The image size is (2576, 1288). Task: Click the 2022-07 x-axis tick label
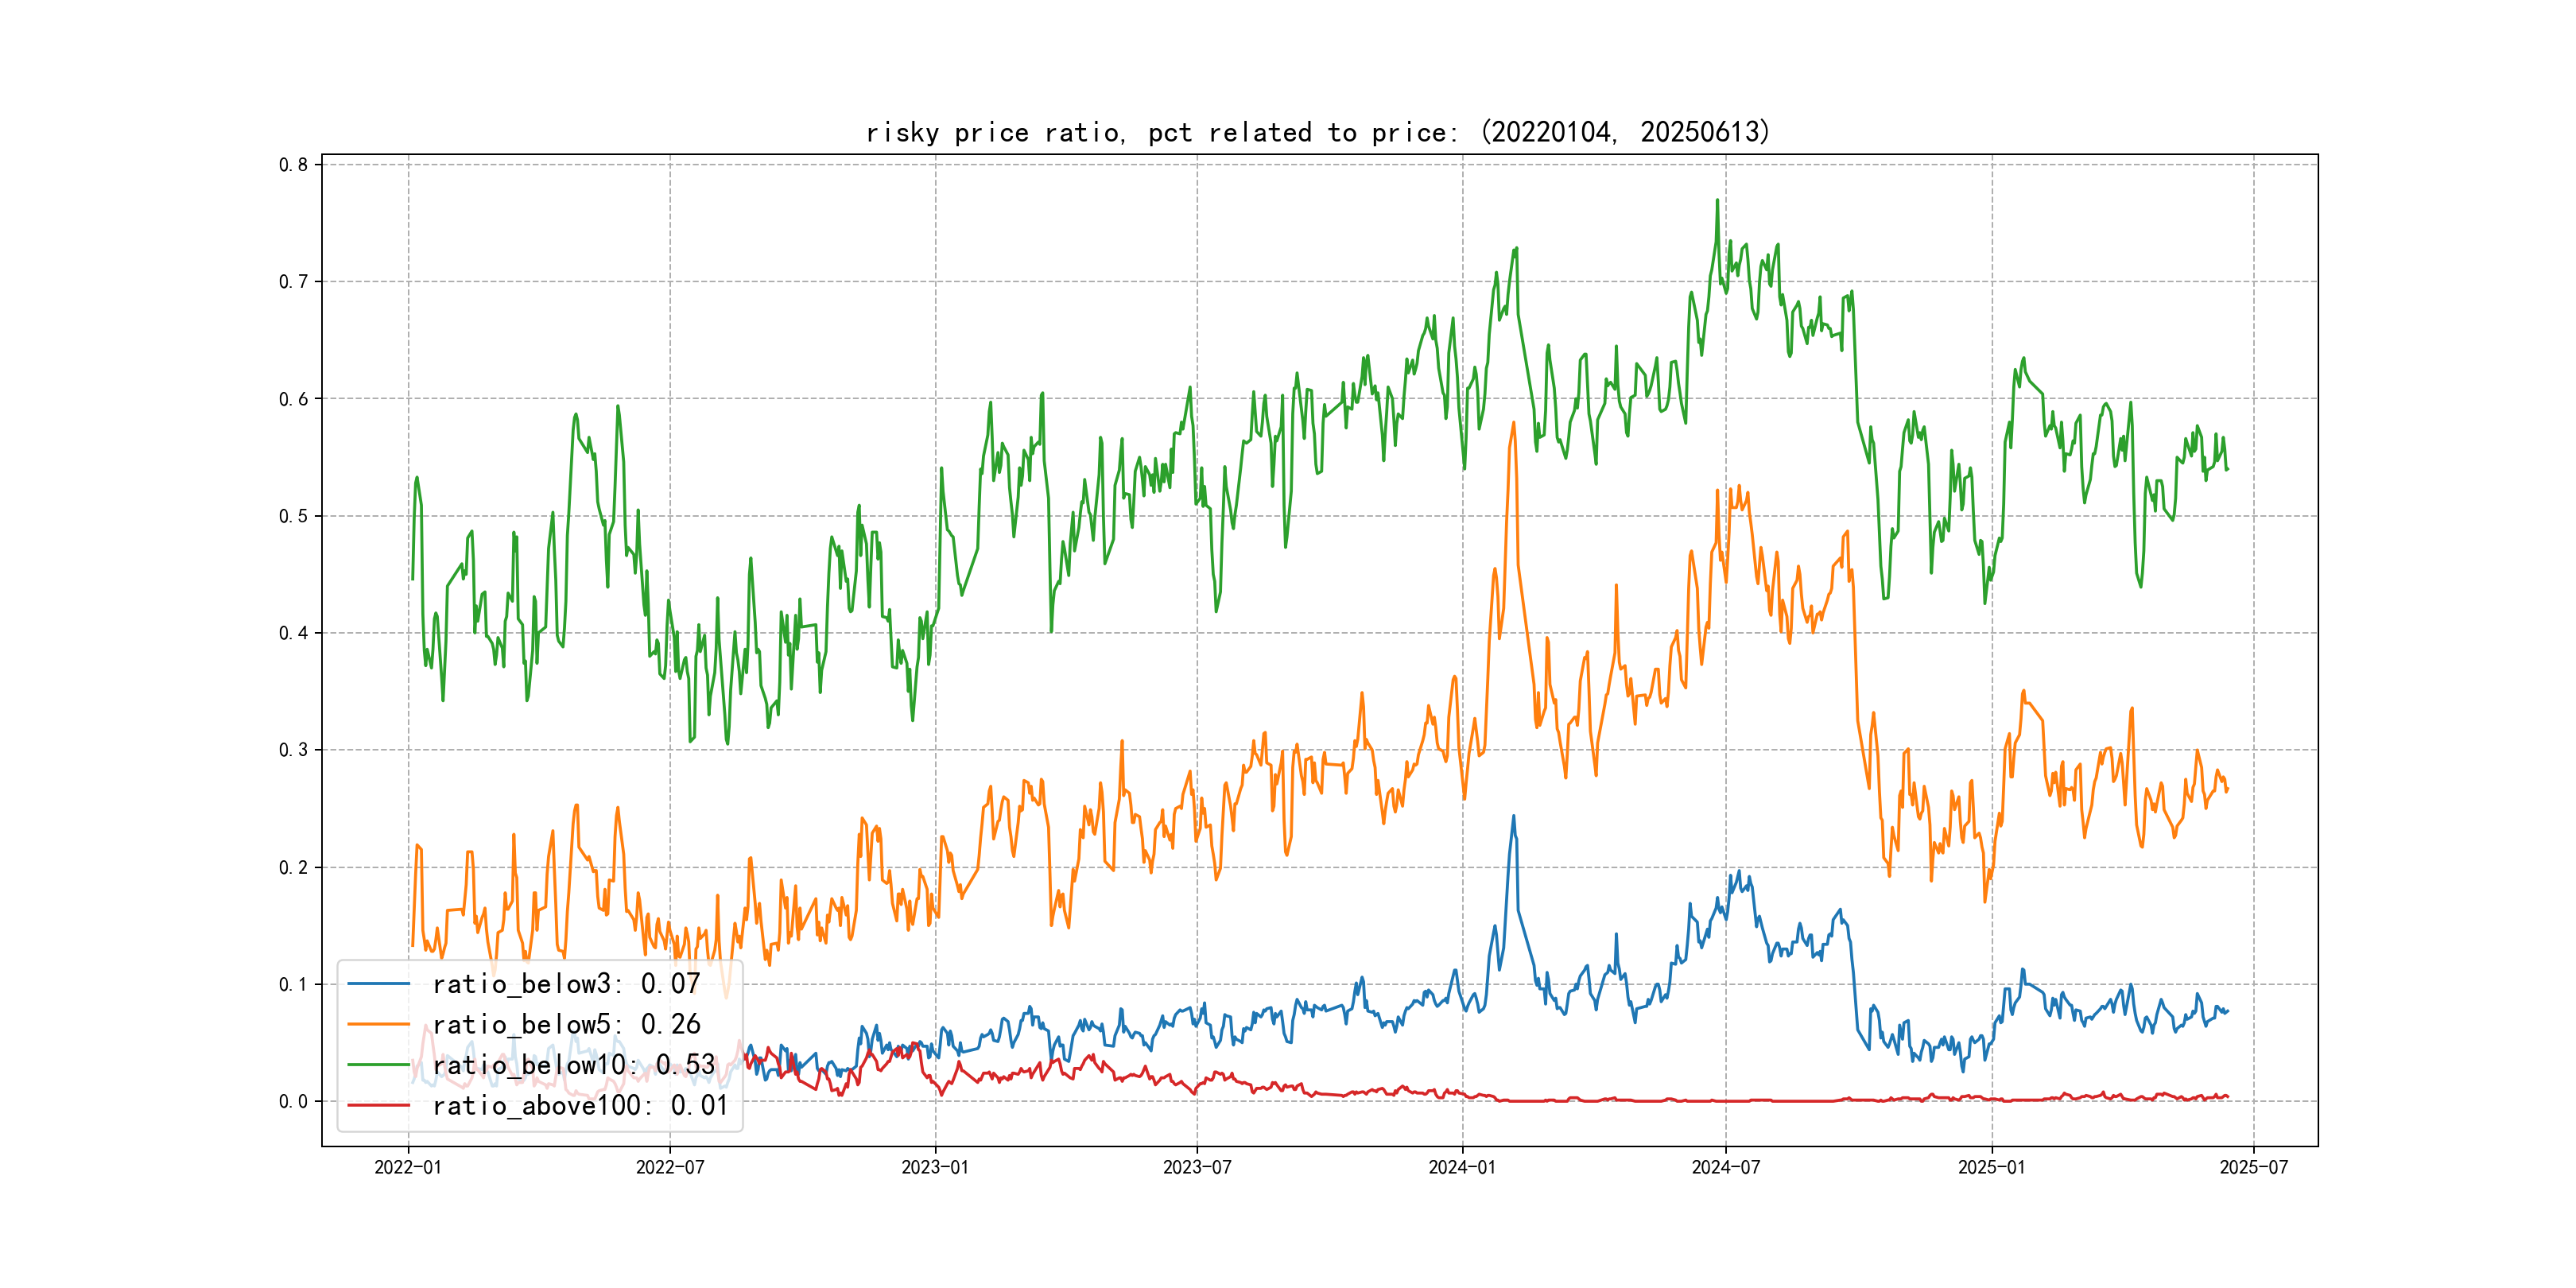coord(670,1167)
